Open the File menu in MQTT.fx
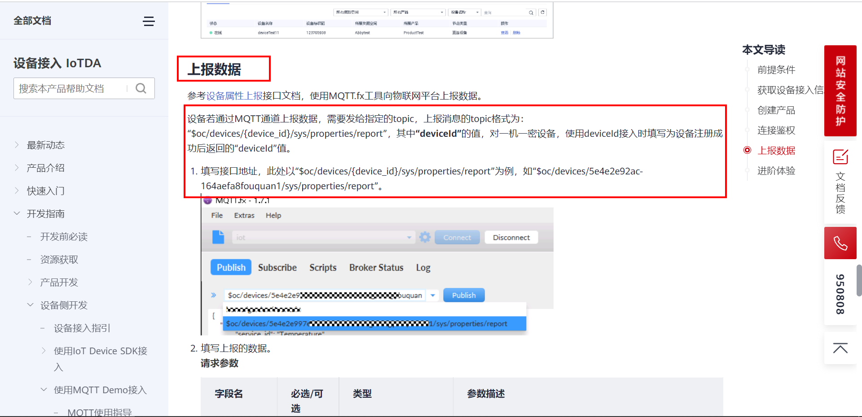 [217, 215]
